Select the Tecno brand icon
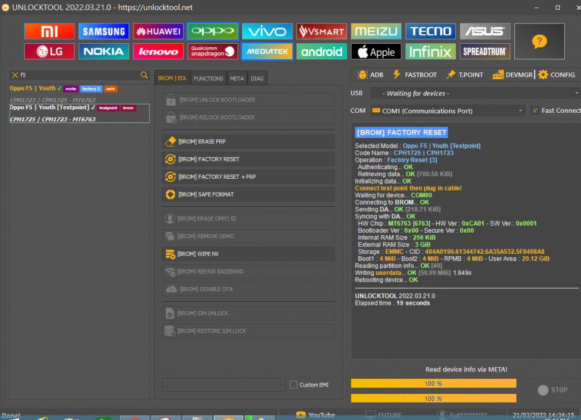Screen dimensions: 581x420 point(431,31)
